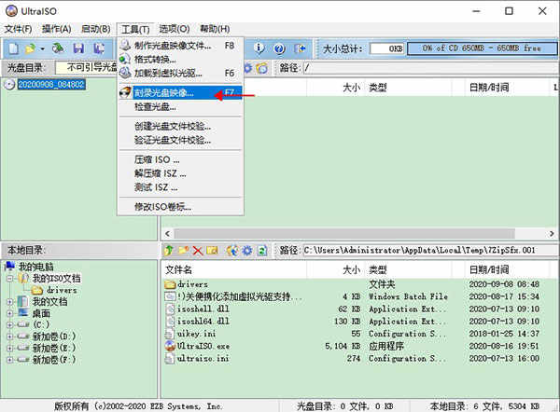Screen dimensions: 560x412
Task: Click the local pane's green arrows refresh icon
Action: coord(262,251)
